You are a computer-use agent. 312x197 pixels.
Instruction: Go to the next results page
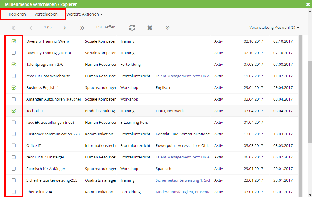64,28
